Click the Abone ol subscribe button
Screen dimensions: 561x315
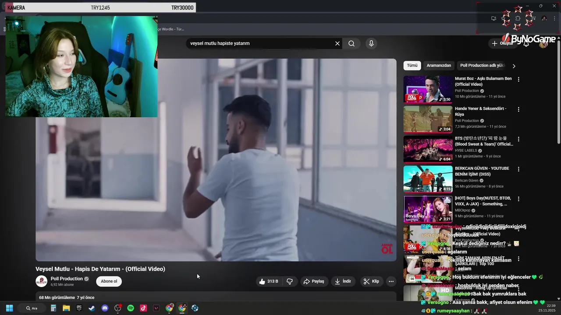point(109,281)
